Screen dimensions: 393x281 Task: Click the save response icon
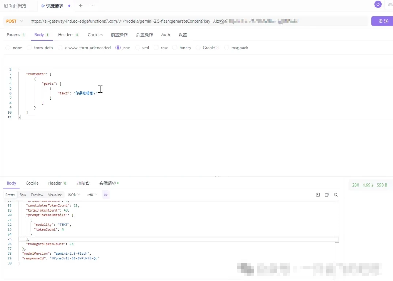[317, 195]
